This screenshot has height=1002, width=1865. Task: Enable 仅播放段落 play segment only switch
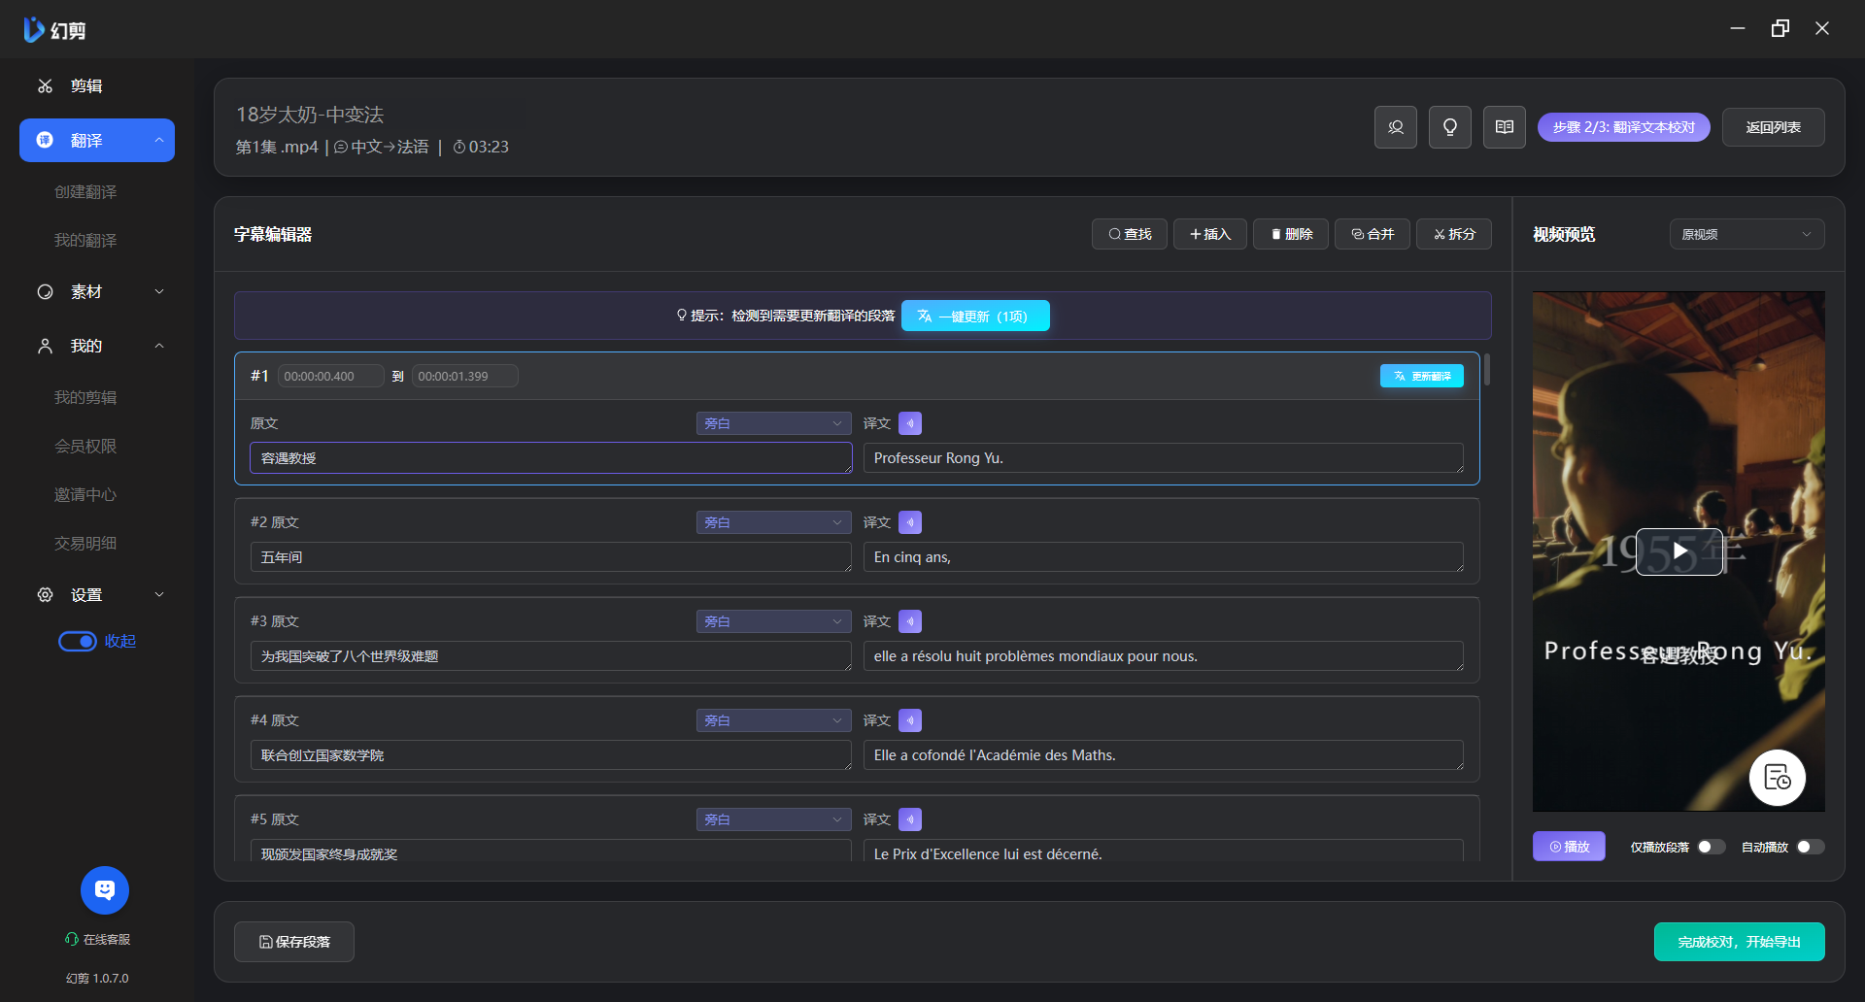pos(1711,847)
